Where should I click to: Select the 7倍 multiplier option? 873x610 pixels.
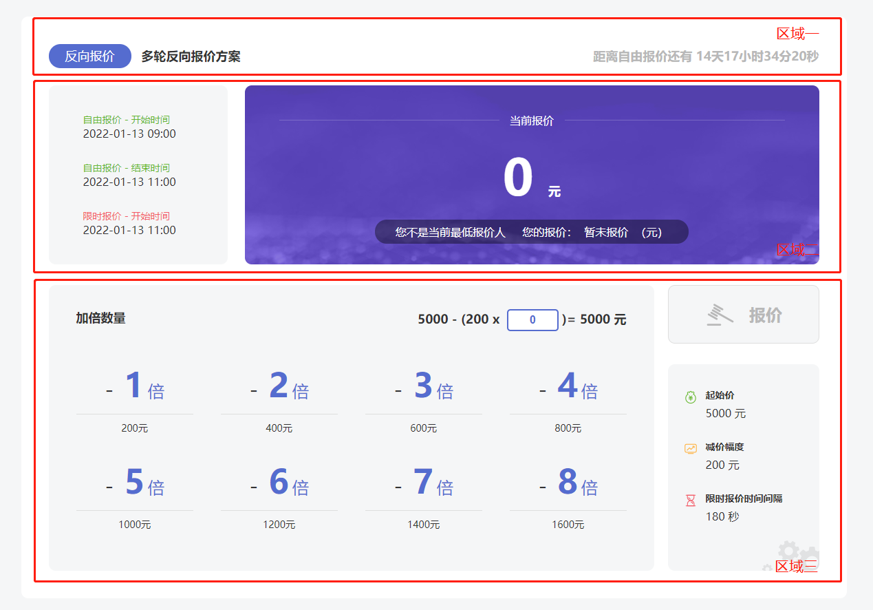coord(424,483)
